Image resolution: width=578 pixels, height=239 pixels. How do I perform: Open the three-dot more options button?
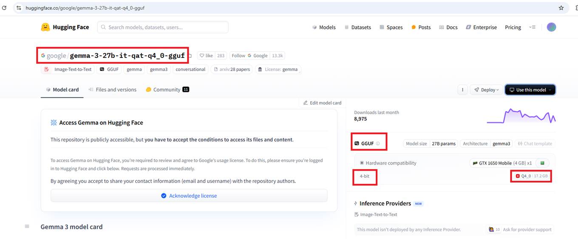pos(462,90)
